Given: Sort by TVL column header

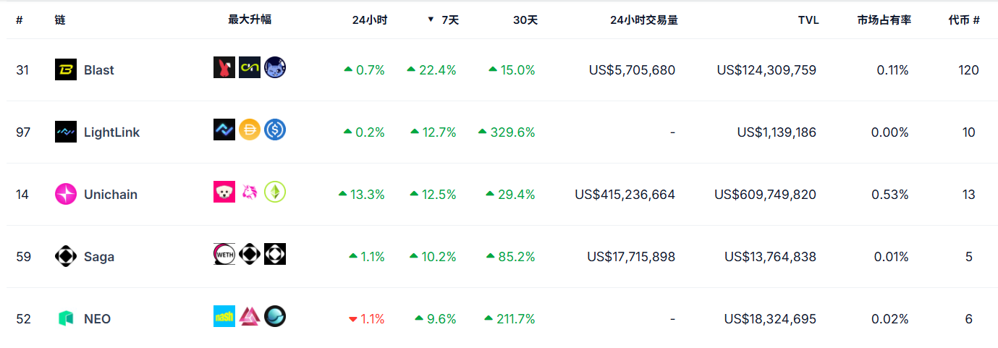Looking at the screenshot, I should [x=808, y=20].
